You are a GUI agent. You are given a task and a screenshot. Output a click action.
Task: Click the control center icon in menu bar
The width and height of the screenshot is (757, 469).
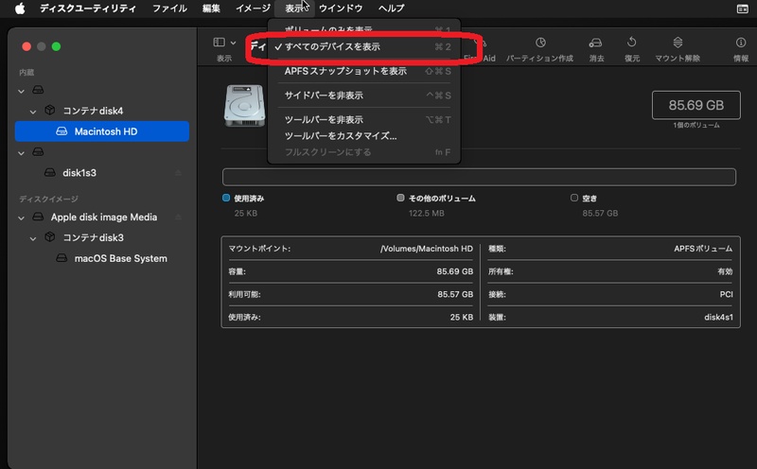click(743, 9)
